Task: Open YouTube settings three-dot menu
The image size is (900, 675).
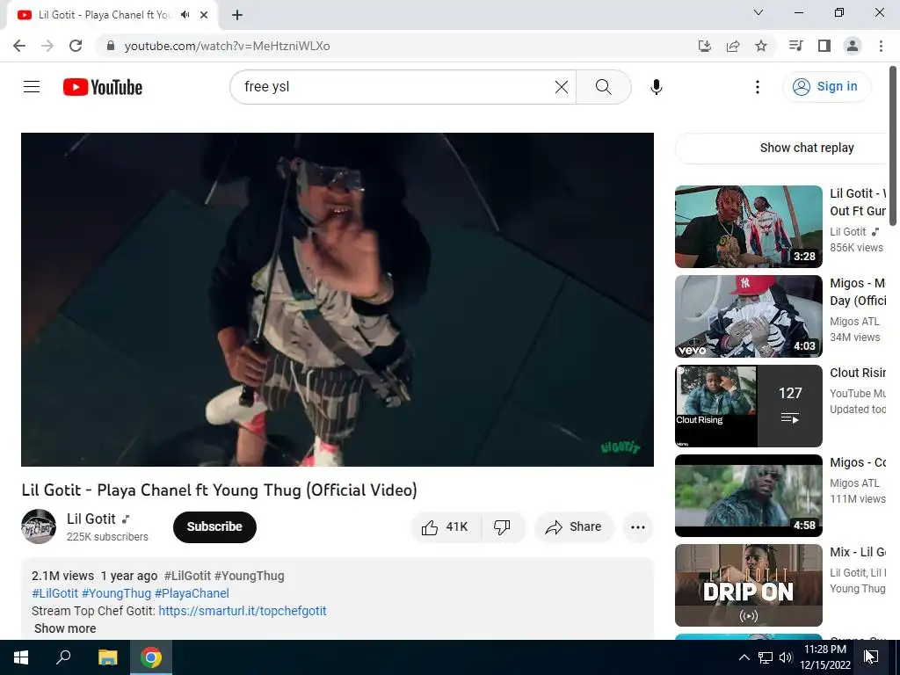Action: pyautogui.click(x=757, y=87)
